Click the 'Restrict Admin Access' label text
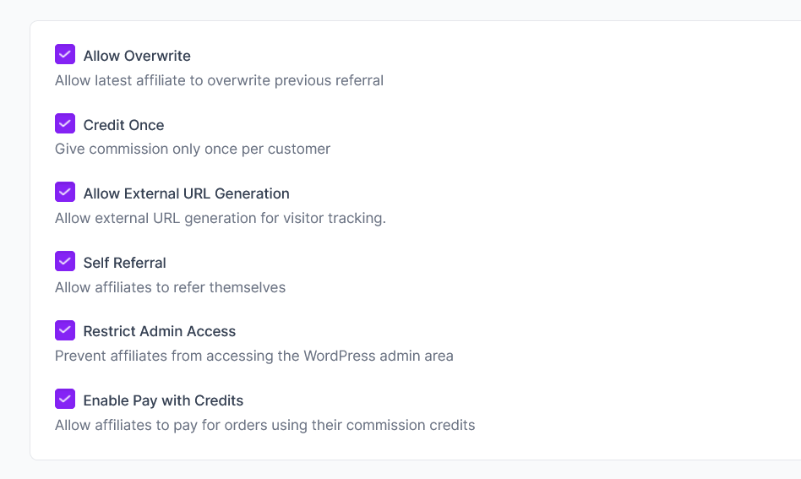This screenshot has width=801, height=479. [159, 331]
